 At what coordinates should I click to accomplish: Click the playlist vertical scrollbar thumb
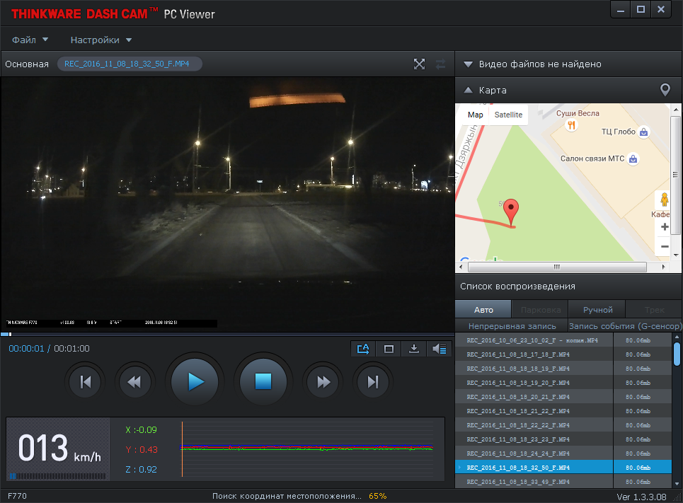[677, 354]
